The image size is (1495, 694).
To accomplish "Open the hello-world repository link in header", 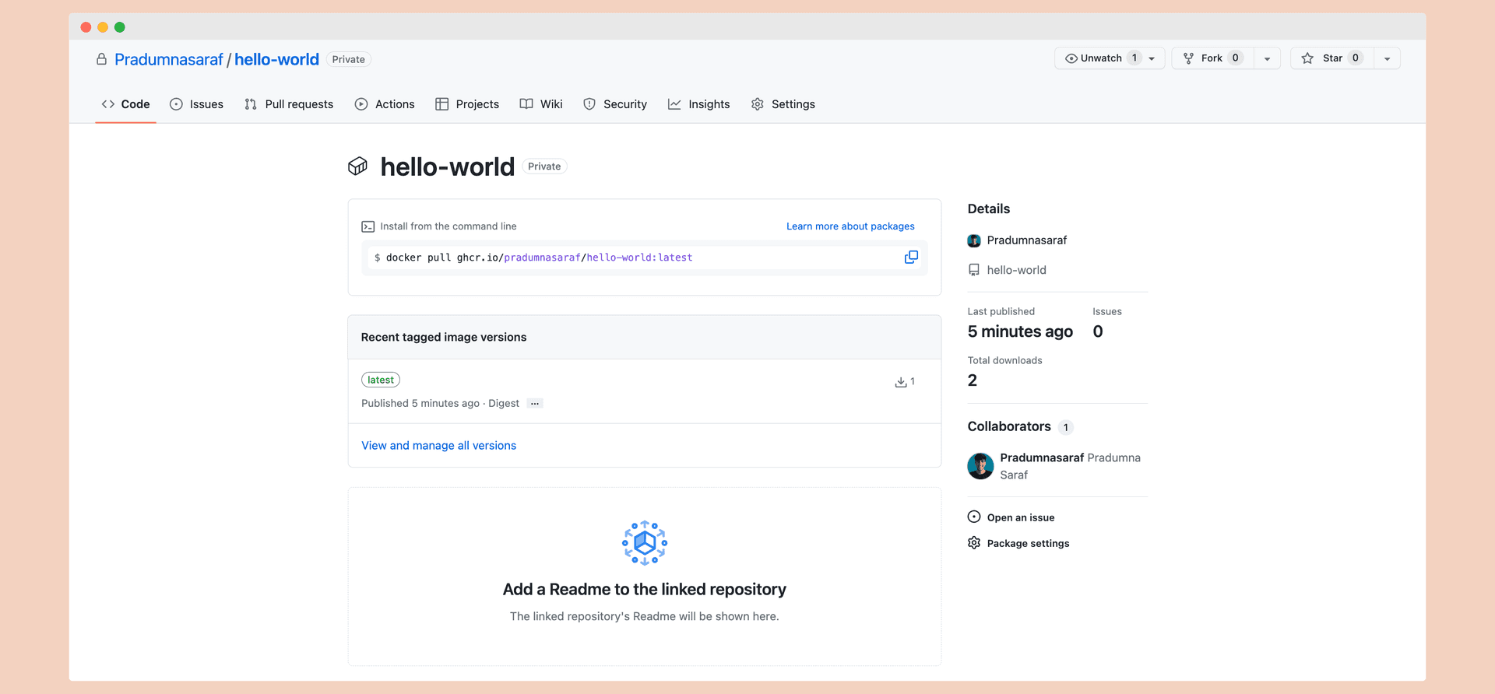I will pos(276,60).
